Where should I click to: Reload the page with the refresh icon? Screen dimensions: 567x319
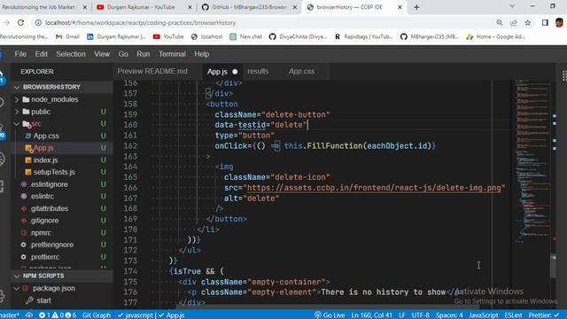click(x=20, y=22)
